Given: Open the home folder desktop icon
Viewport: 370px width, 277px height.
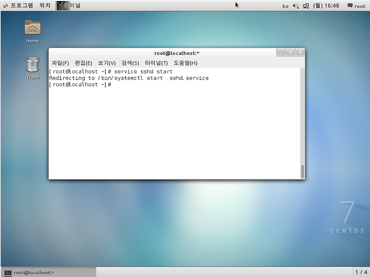Looking at the screenshot, I should [32, 32].
